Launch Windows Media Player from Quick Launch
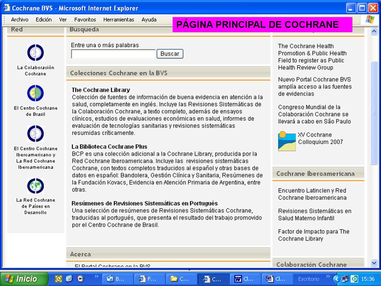The height and width of the screenshot is (286, 381). click(x=81, y=279)
